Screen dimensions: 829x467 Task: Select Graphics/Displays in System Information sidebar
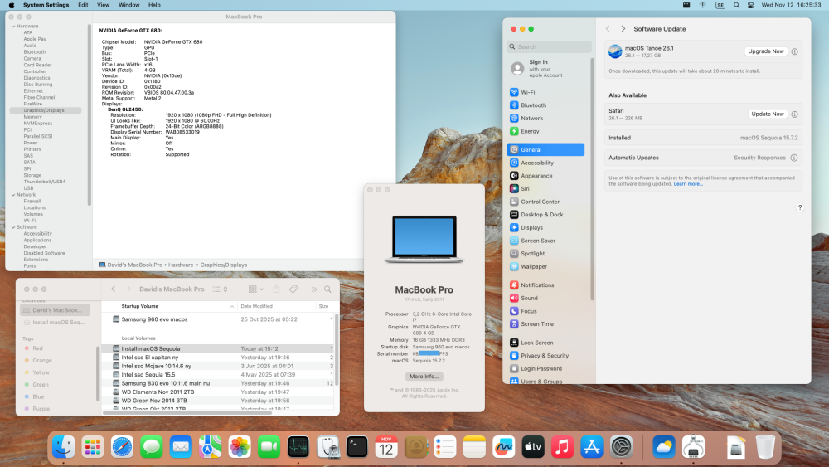(46, 110)
